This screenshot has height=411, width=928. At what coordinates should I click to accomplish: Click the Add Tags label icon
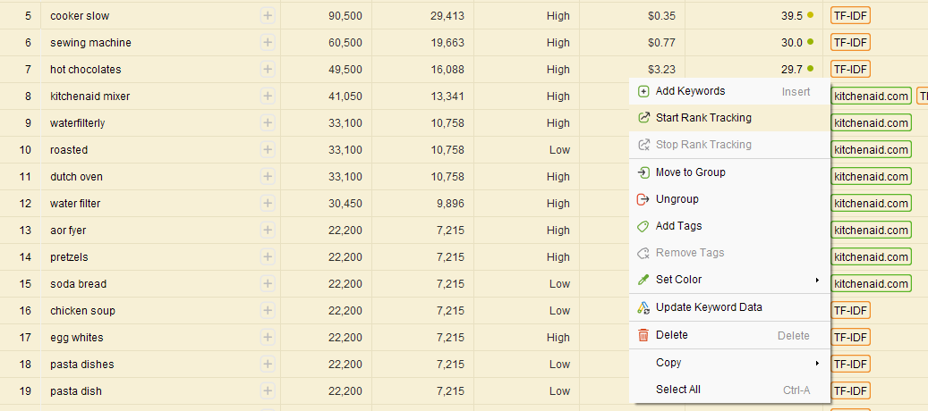click(643, 226)
